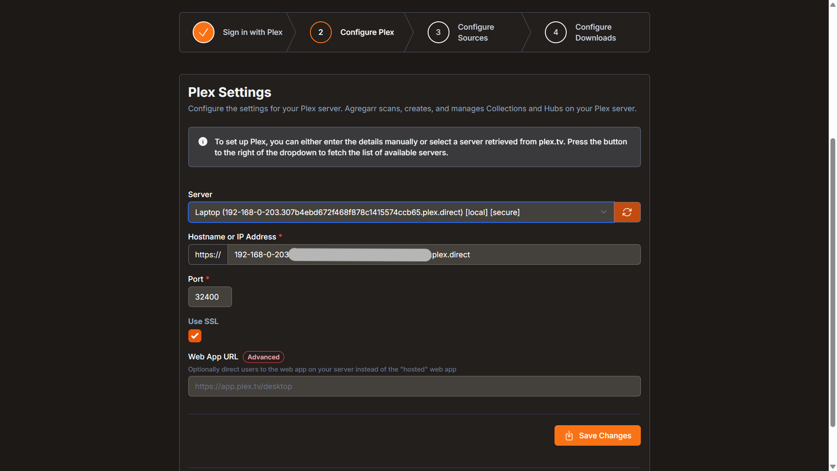Go to the Sign in with Plex step
Viewport: 837px width, 471px height.
click(x=252, y=32)
